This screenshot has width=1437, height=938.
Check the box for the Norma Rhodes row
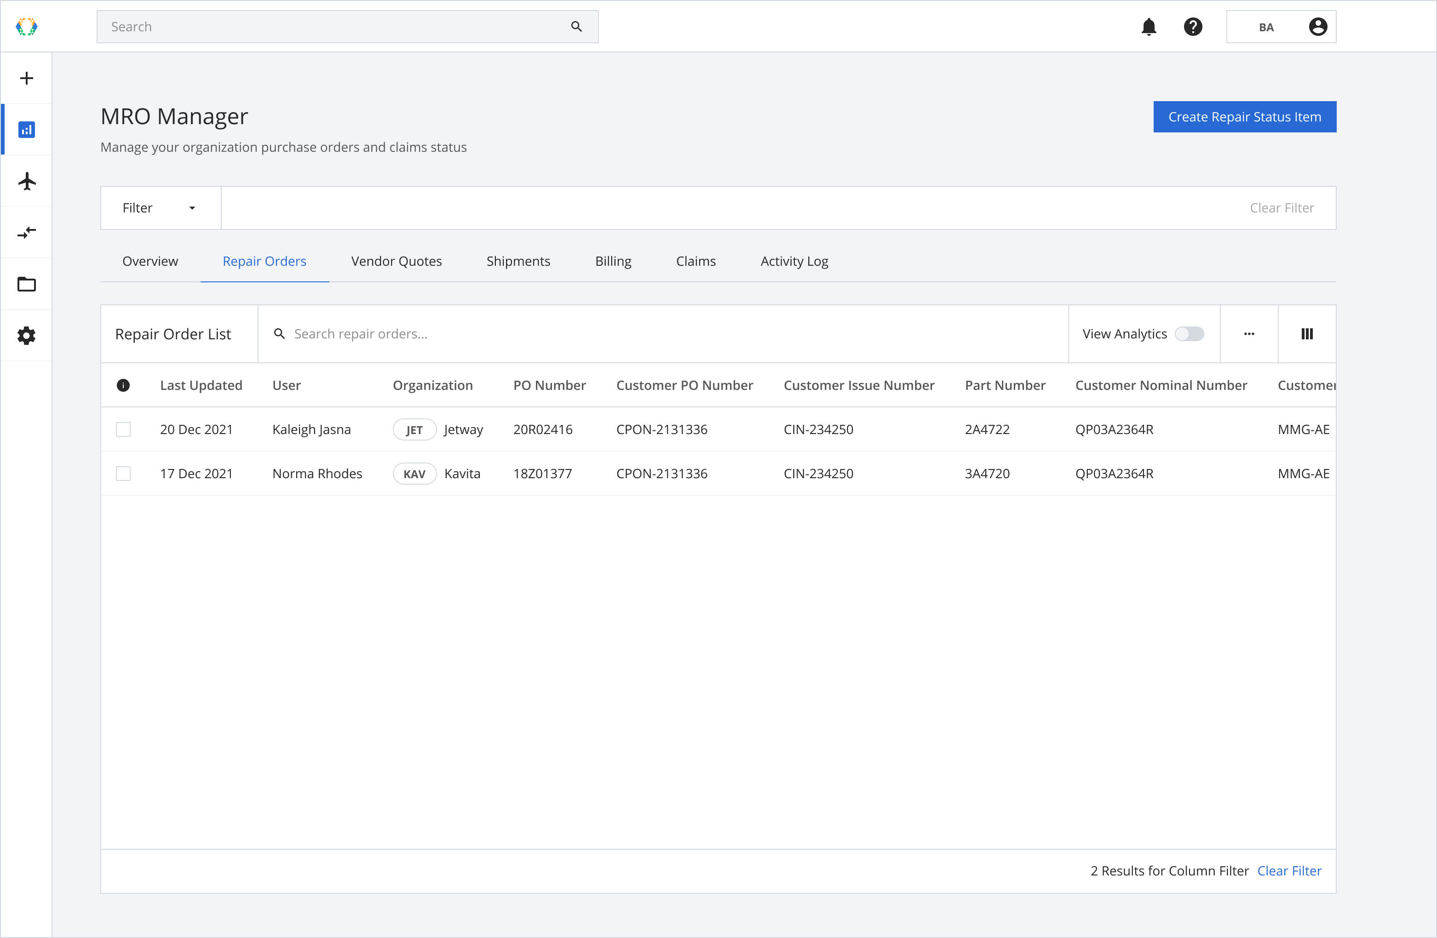pos(123,474)
